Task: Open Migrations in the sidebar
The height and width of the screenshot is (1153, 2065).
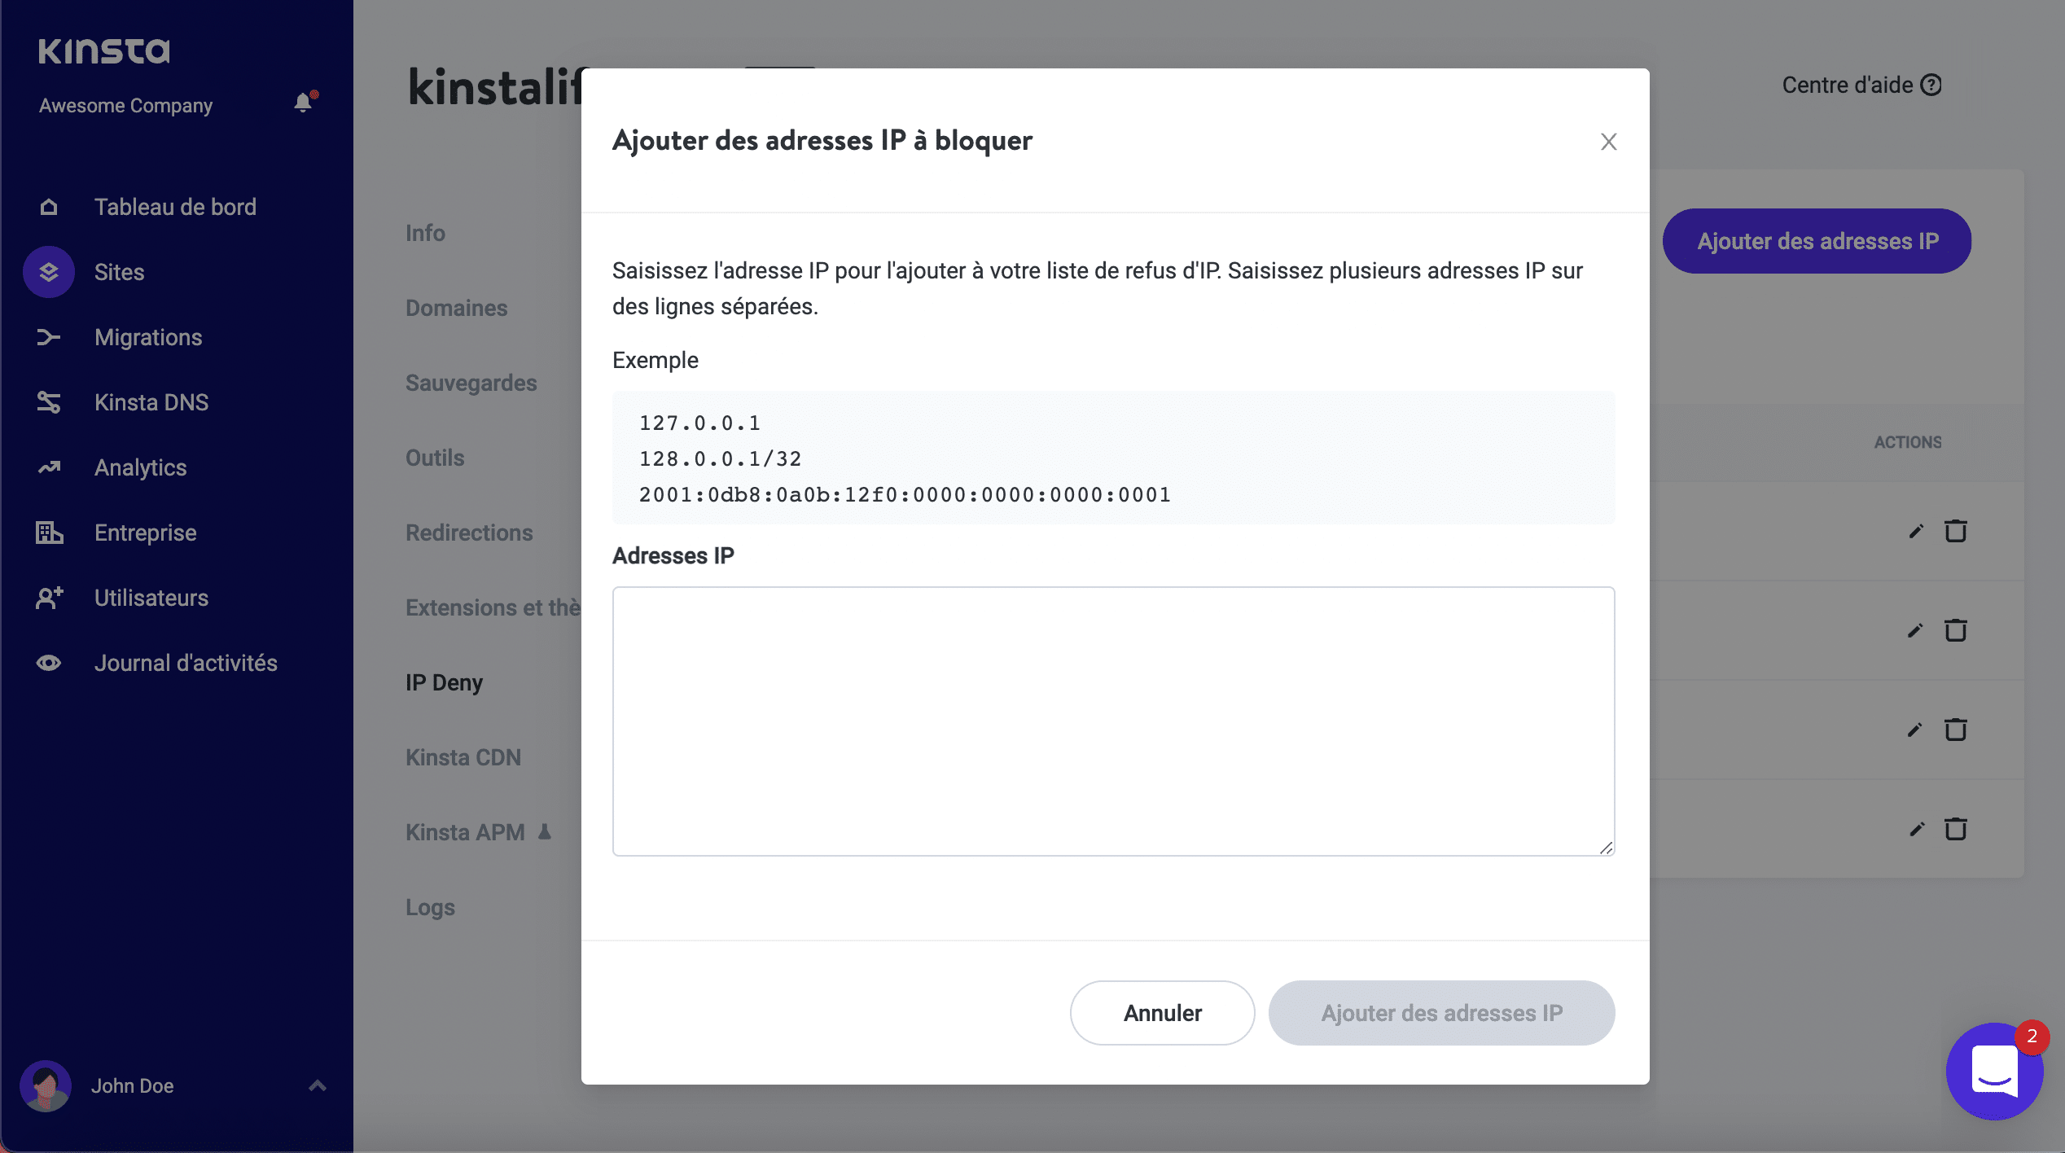Action: coord(147,337)
